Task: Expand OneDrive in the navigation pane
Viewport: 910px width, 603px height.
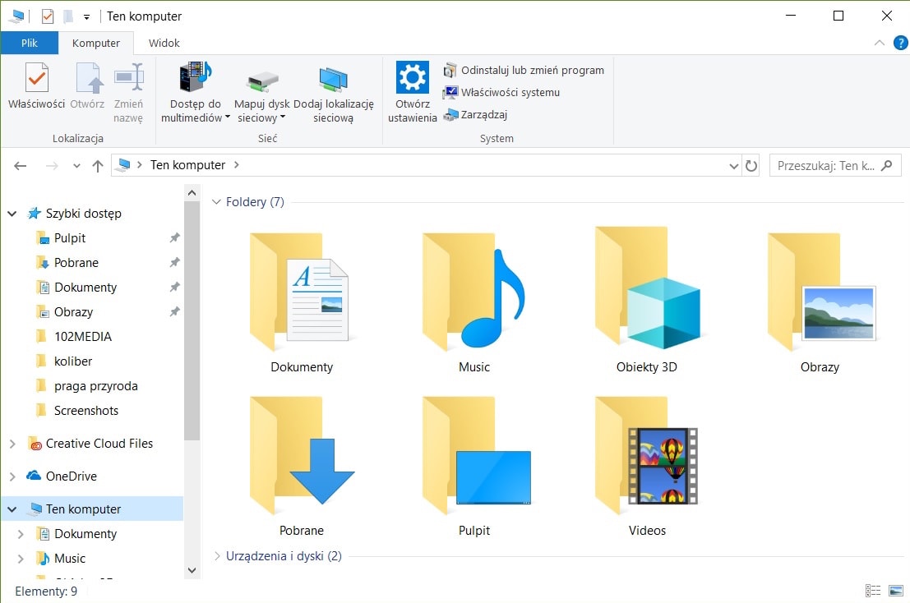Action: [x=12, y=476]
